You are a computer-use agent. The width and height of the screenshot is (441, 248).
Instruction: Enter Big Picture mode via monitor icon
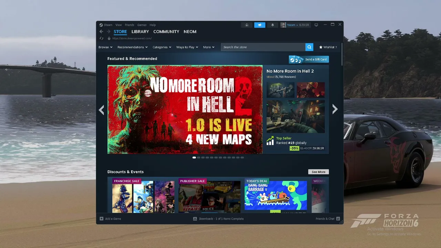coord(316,25)
